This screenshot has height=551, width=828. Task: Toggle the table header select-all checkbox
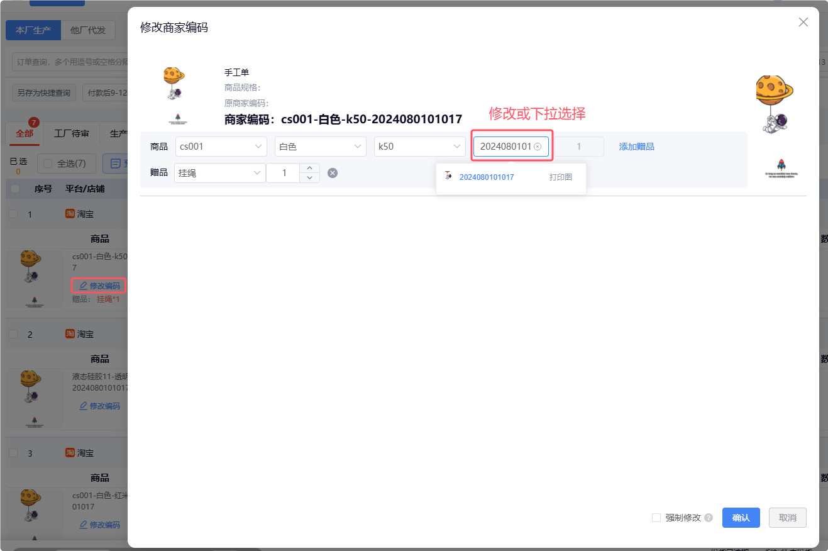pos(15,189)
